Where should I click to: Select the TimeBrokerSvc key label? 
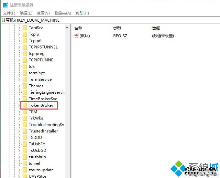[x=43, y=99]
